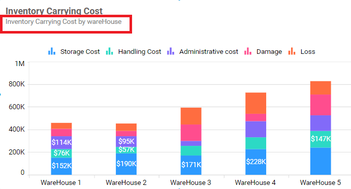Click the 800K y-axis label
This screenshot has width=351, height=189.
17,84
